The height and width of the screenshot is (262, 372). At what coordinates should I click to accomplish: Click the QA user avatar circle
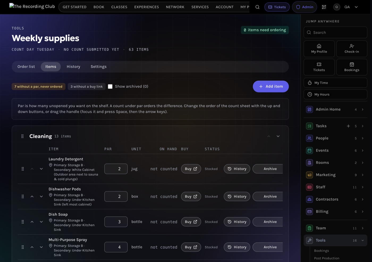(x=337, y=7)
